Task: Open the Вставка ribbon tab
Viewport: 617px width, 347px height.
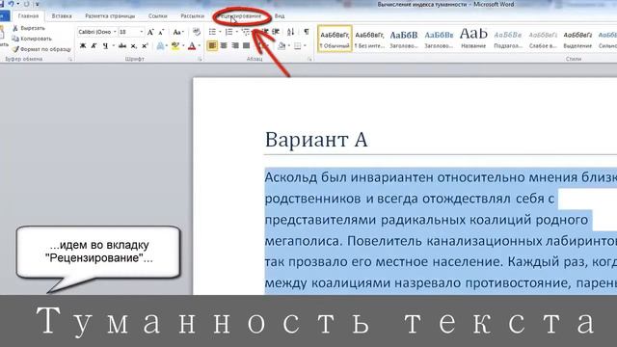Action: [62, 16]
